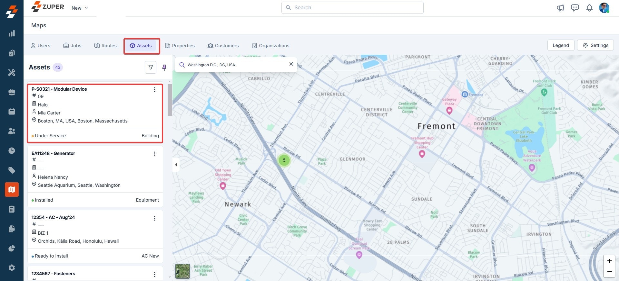
Task: Click the assets list scrollbar
Action: [170, 100]
